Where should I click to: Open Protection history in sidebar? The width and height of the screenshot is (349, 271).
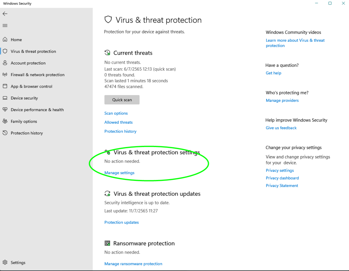(x=27, y=133)
